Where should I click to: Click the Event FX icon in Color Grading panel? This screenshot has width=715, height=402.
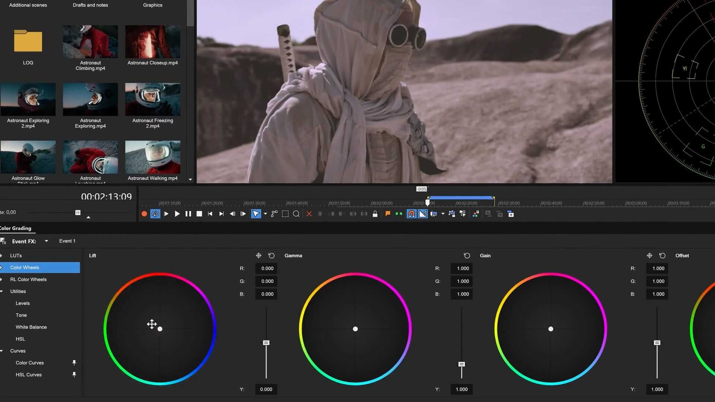pos(3,241)
